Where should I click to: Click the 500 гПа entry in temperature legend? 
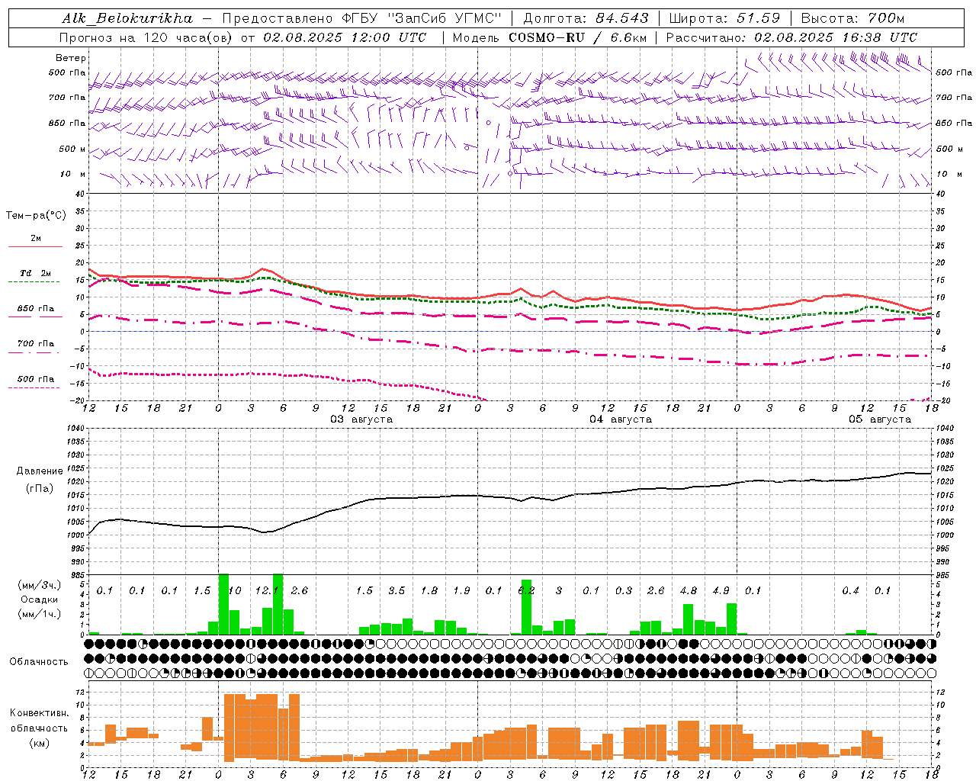(35, 379)
